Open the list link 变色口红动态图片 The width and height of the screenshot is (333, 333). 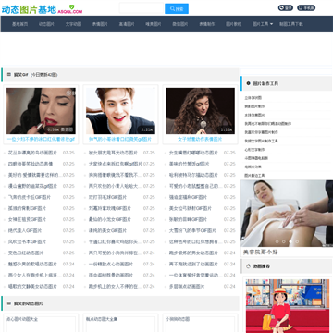(26, 253)
